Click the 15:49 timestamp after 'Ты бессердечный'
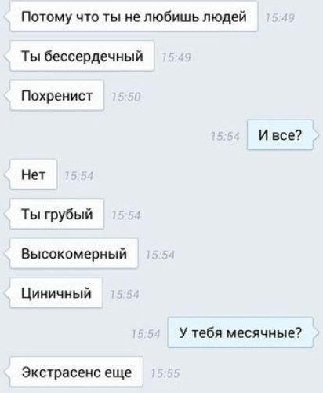This screenshot has height=393, width=323. coord(176,57)
